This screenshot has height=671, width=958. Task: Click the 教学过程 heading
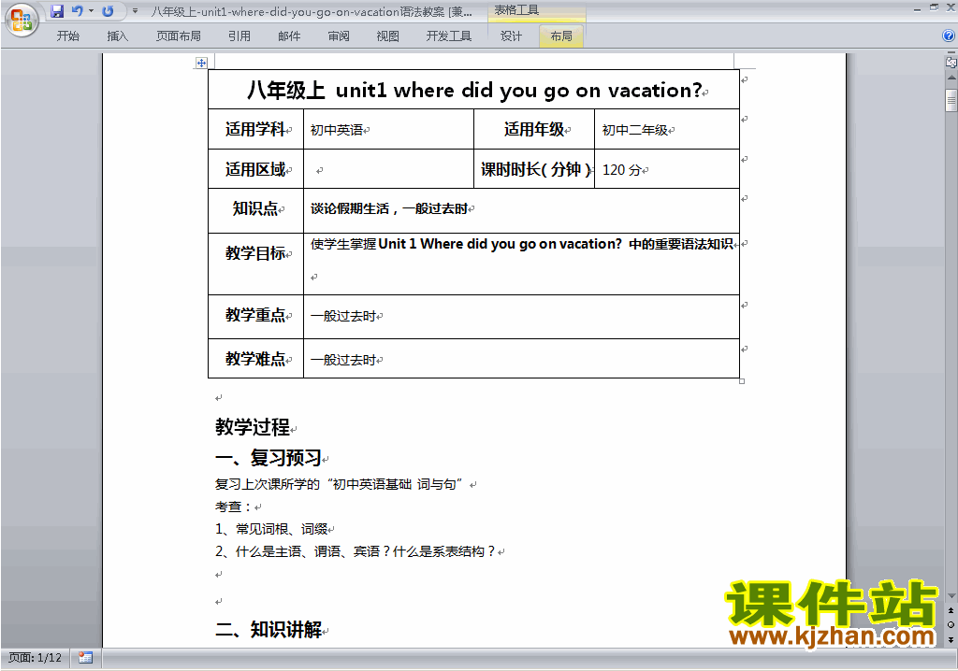(x=253, y=427)
